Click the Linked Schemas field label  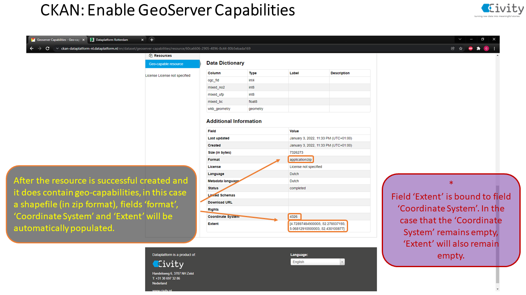point(221,195)
